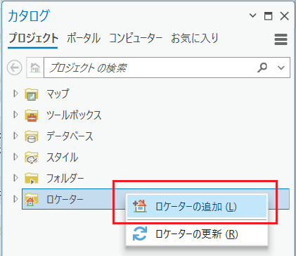The image size is (296, 256).
Task: Switch to the ポータル tab
Action: pos(84,38)
